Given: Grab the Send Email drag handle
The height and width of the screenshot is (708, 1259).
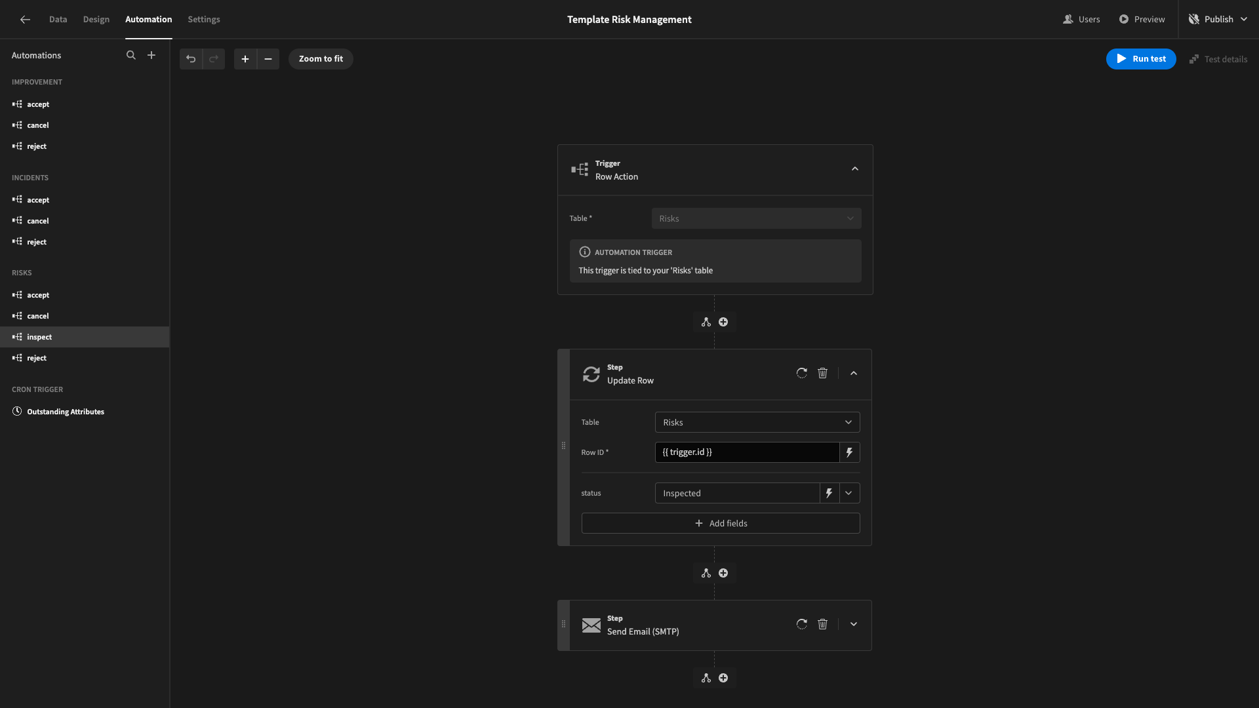Looking at the screenshot, I should click(563, 625).
